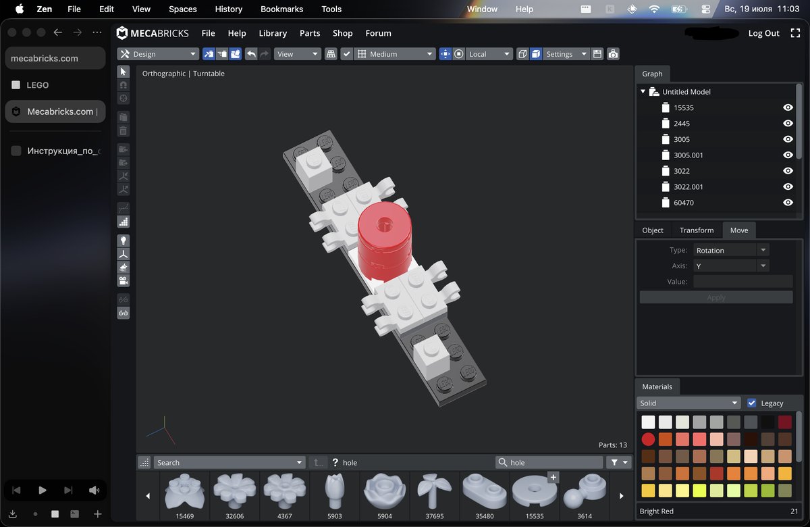Toggle the light bulb lighting icon
Screen dimensions: 810x527
coord(123,241)
